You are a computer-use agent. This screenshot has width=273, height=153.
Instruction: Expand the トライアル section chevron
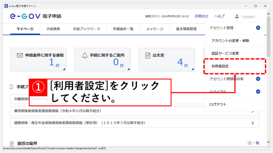(x=258, y=92)
